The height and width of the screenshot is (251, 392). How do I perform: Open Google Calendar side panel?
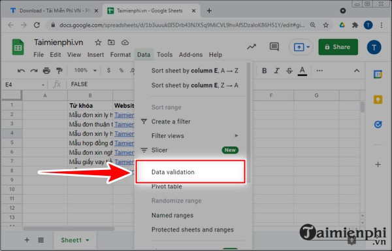click(x=378, y=75)
